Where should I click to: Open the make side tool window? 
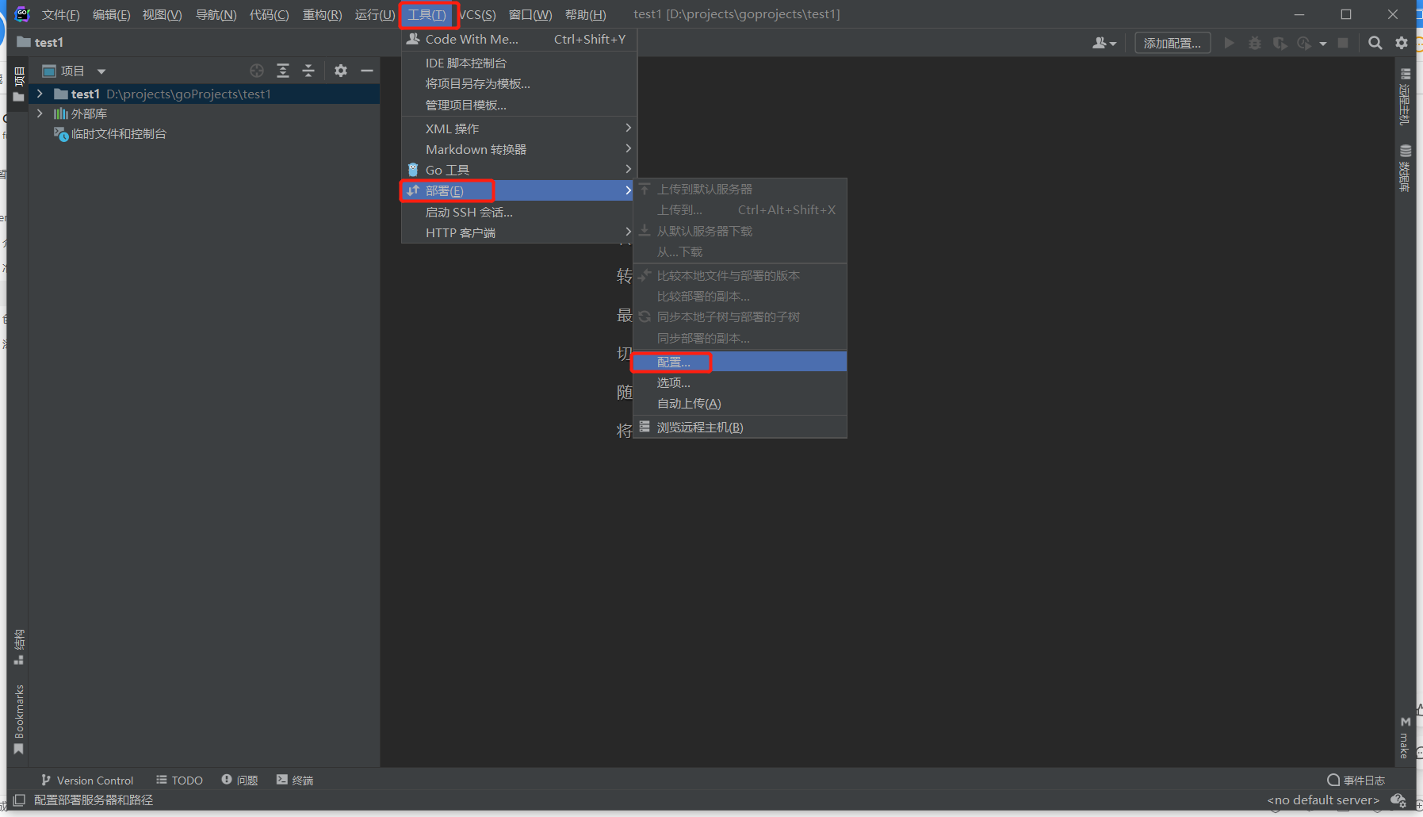pyautogui.click(x=1405, y=738)
